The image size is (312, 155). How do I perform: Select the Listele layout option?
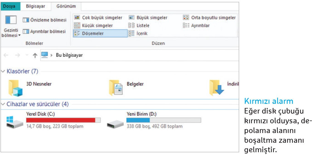[139, 26]
